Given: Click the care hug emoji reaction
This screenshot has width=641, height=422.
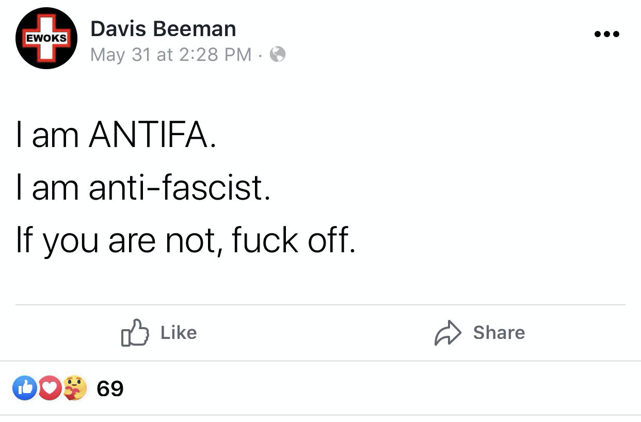Looking at the screenshot, I should click(x=75, y=388).
